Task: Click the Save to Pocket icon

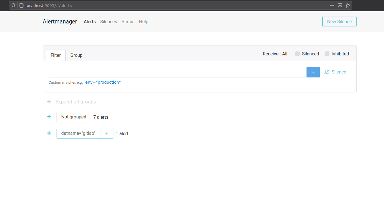Action: (340, 5)
